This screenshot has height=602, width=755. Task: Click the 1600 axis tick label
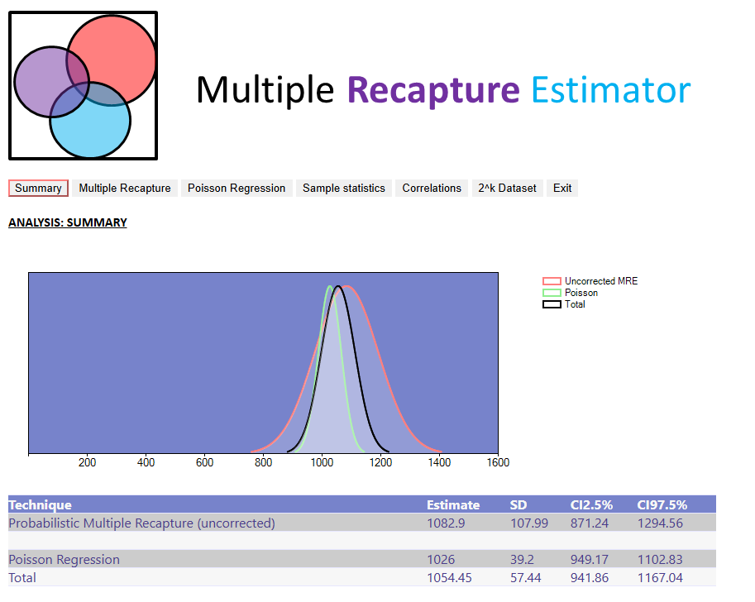498,463
